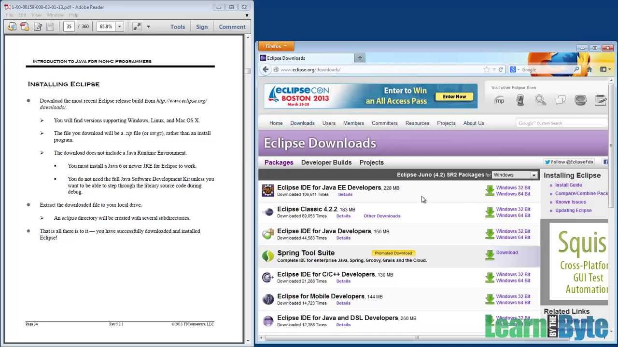Click the save floppy disk icon in Adobe Reader
Image resolution: width=618 pixels, height=347 pixels.
point(50,27)
